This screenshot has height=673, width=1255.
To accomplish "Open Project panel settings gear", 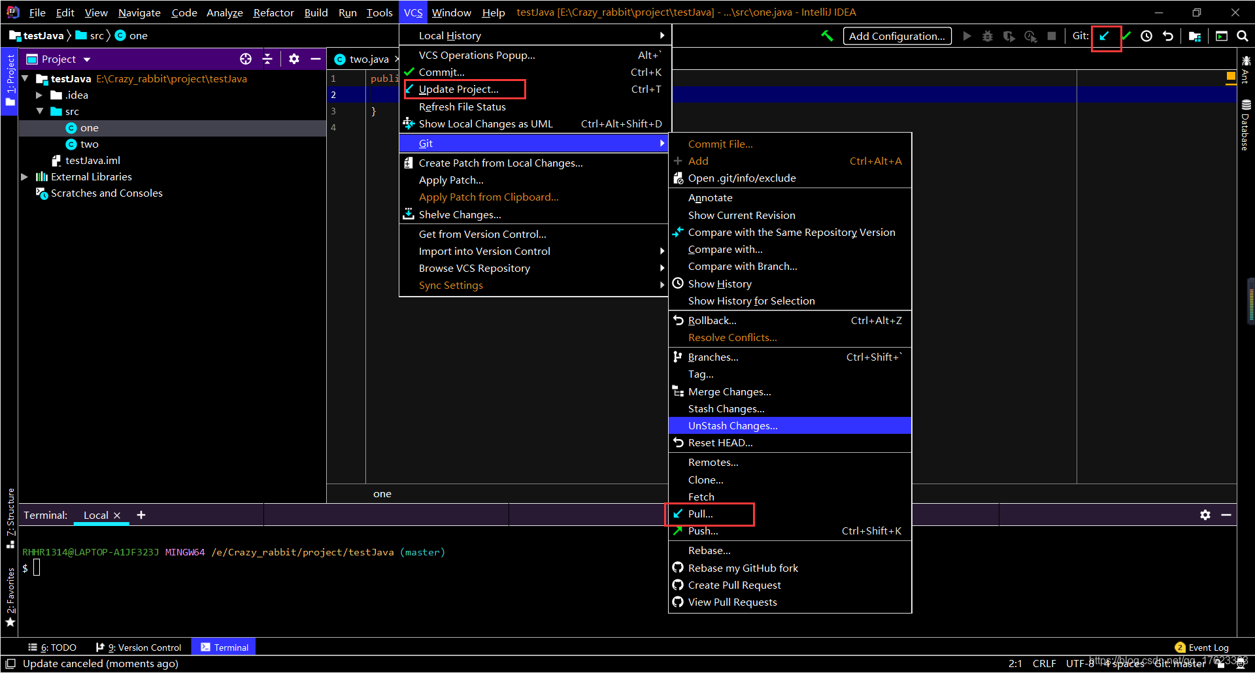I will pos(294,59).
